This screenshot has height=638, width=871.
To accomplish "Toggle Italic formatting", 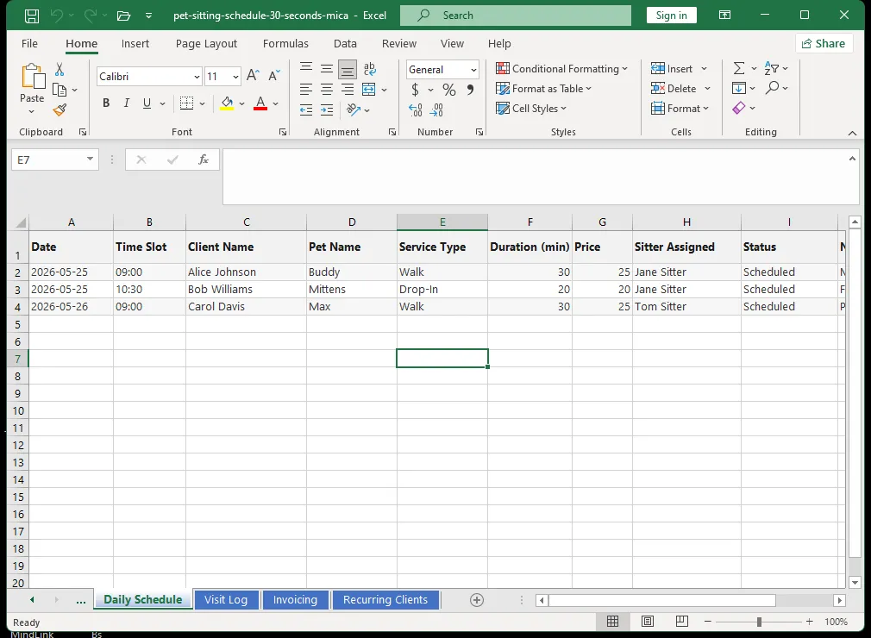I will (127, 103).
